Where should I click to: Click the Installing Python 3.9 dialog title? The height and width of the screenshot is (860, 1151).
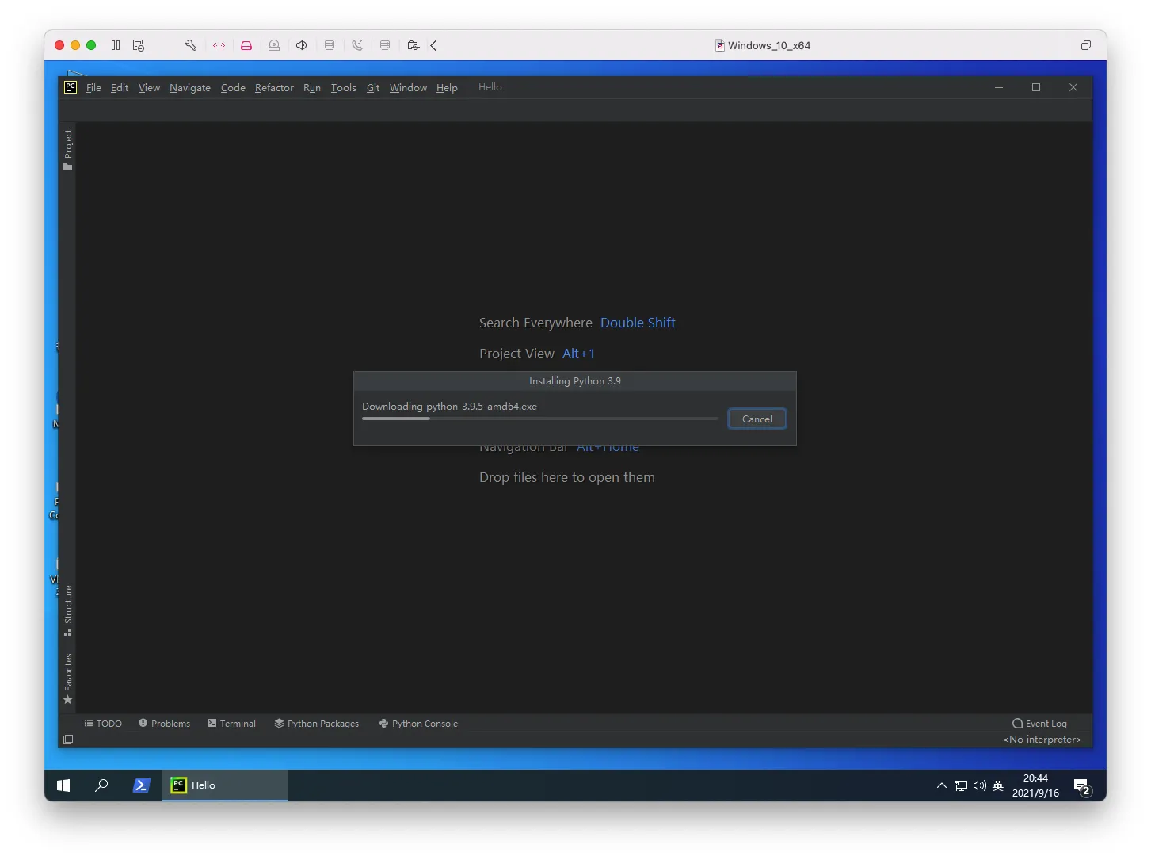point(575,381)
